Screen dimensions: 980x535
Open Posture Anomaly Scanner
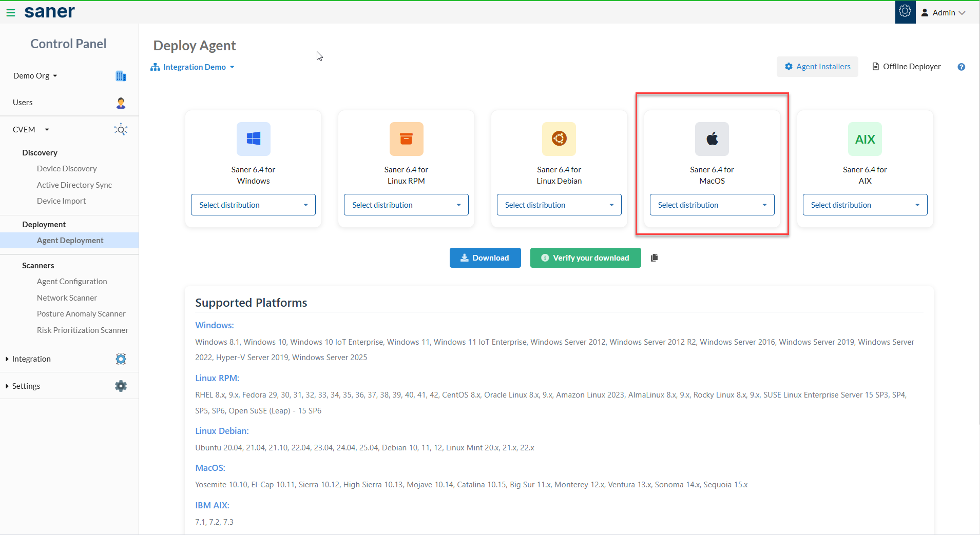click(81, 314)
